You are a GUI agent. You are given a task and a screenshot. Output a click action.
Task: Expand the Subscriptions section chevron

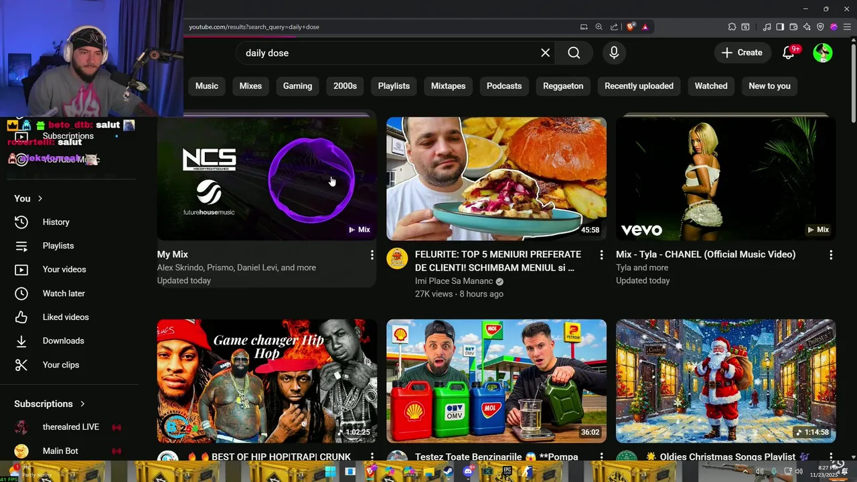click(82, 404)
